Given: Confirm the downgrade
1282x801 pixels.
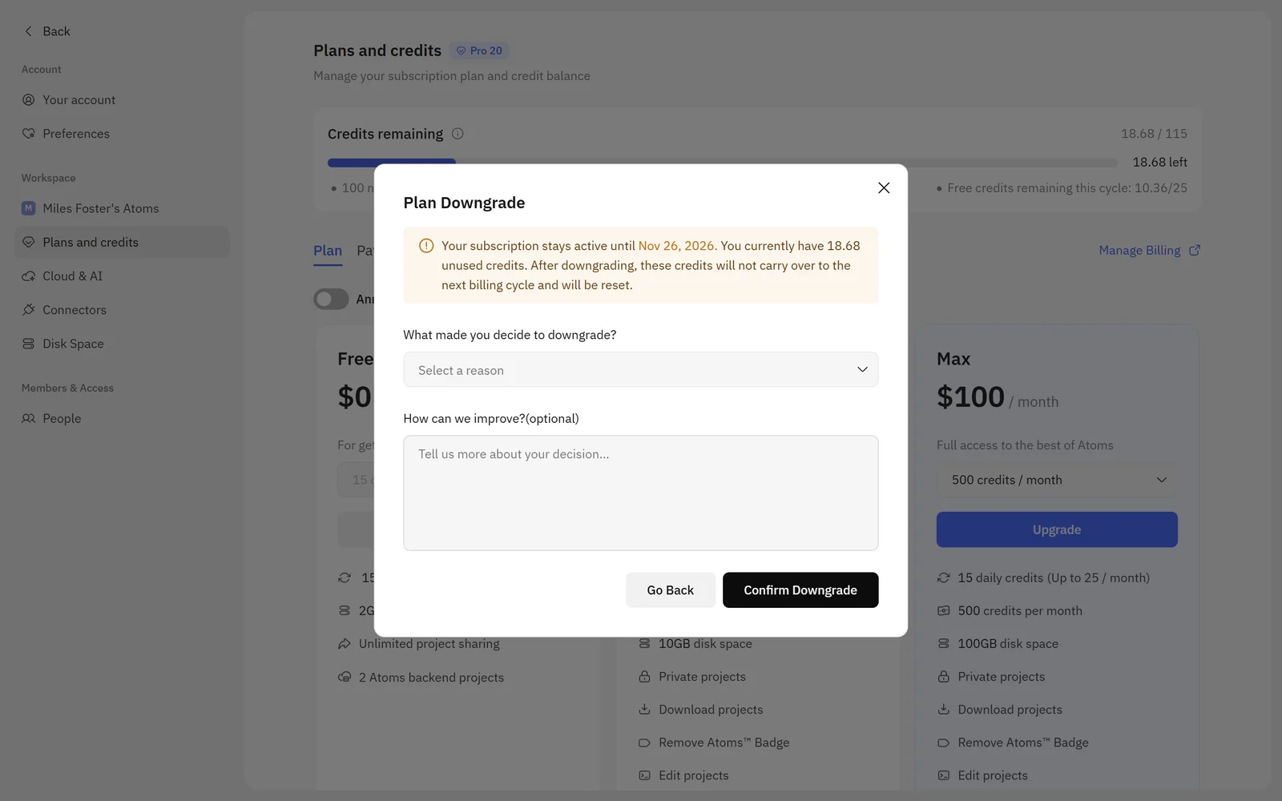Looking at the screenshot, I should [800, 590].
